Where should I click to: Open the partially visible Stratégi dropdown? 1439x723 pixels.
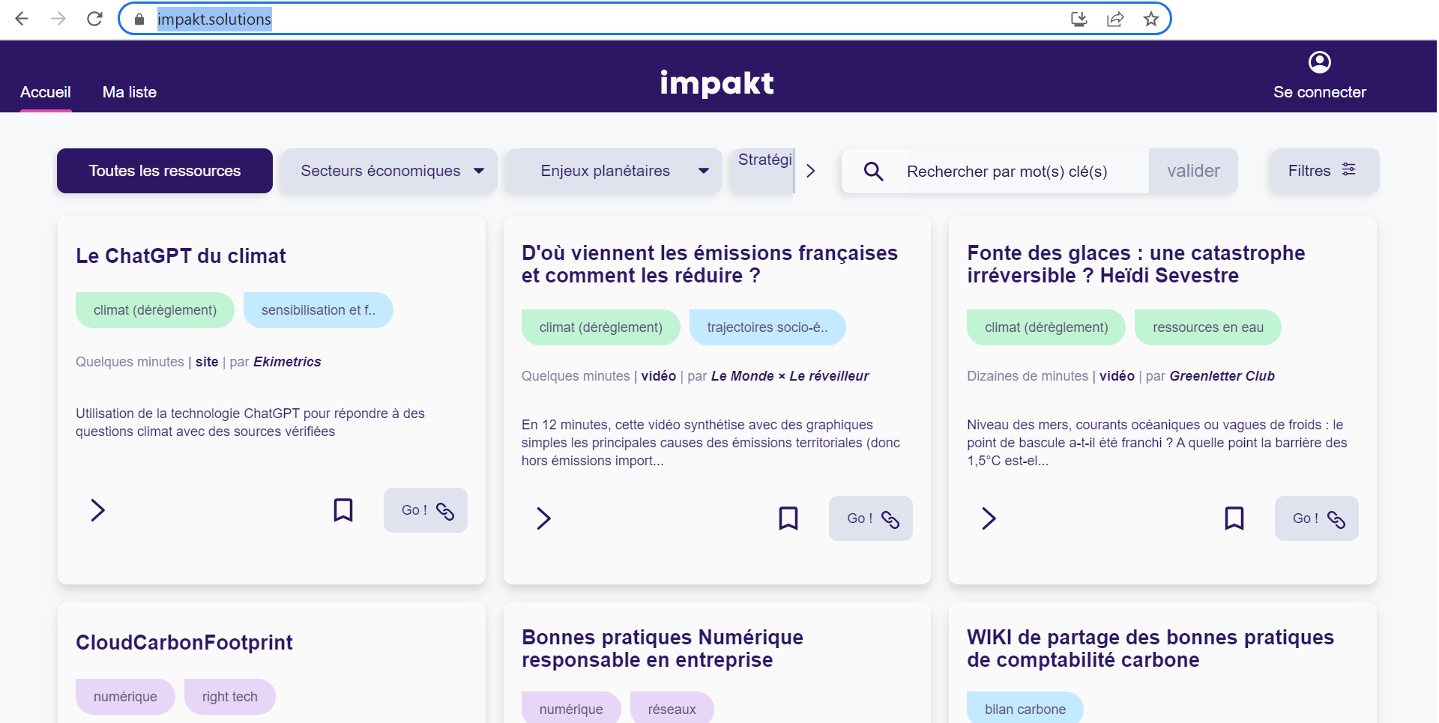click(x=762, y=171)
